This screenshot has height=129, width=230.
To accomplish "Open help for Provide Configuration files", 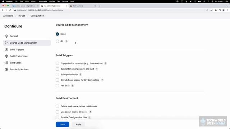I will tap(90, 118).
